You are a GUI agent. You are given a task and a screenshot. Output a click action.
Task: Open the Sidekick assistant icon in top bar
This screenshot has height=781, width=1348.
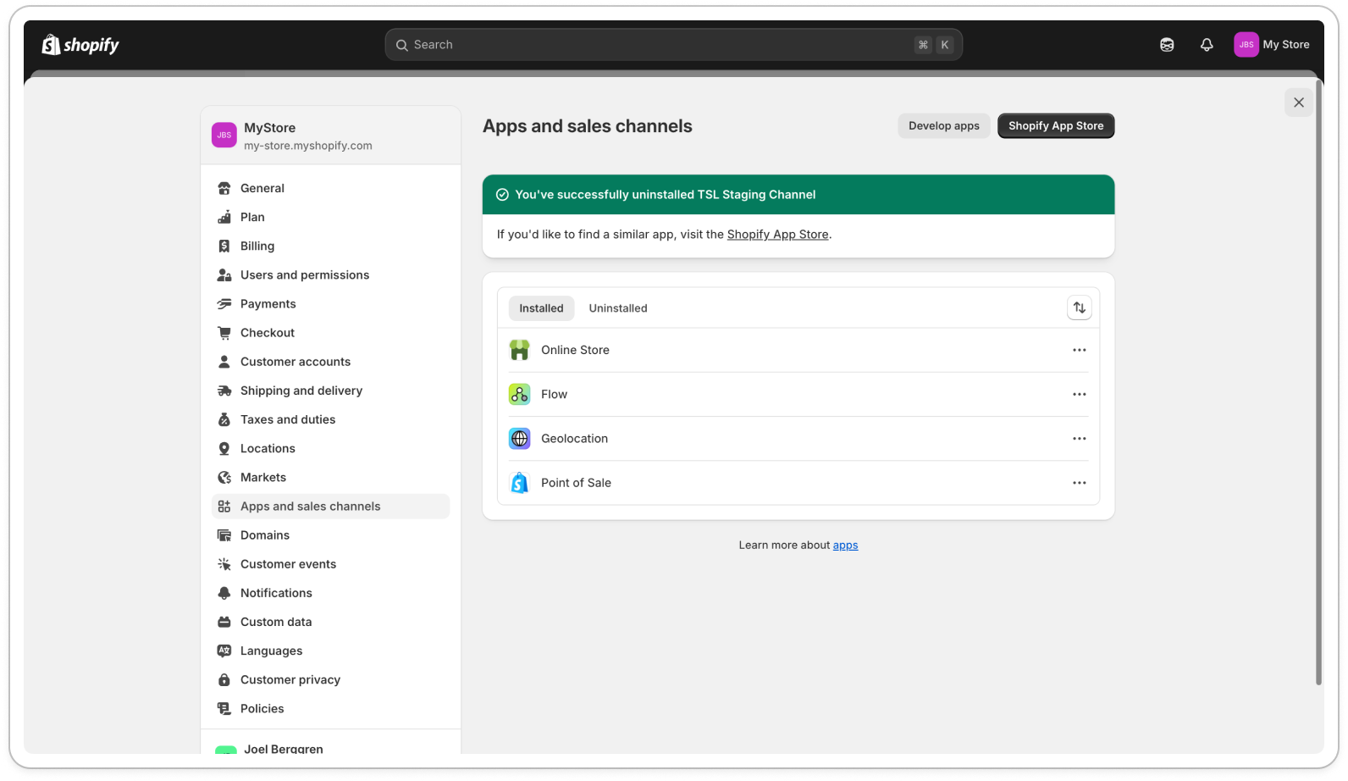[1167, 45]
